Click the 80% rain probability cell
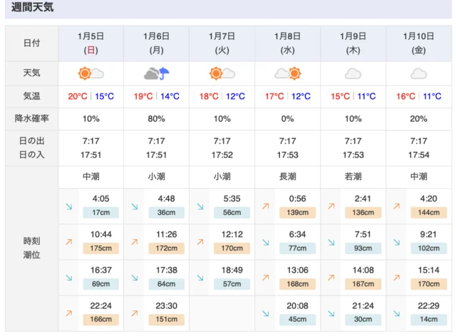 click(157, 119)
